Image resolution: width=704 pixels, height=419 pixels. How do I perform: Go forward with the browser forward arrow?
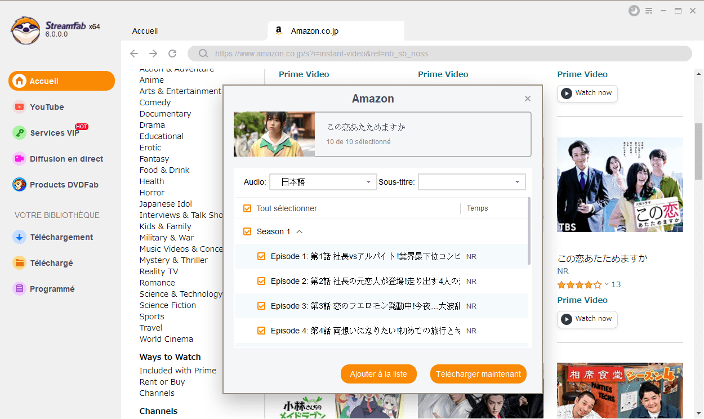coord(153,54)
